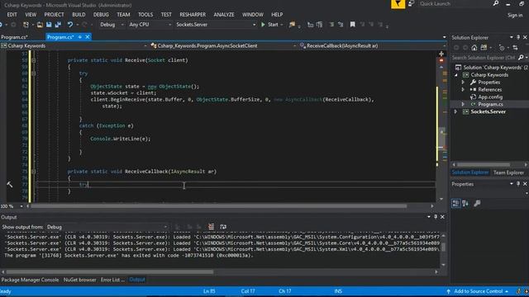Viewport: 529px width, 297px height.
Task: Pin the Solution Explorer panel
Action: click(518, 37)
